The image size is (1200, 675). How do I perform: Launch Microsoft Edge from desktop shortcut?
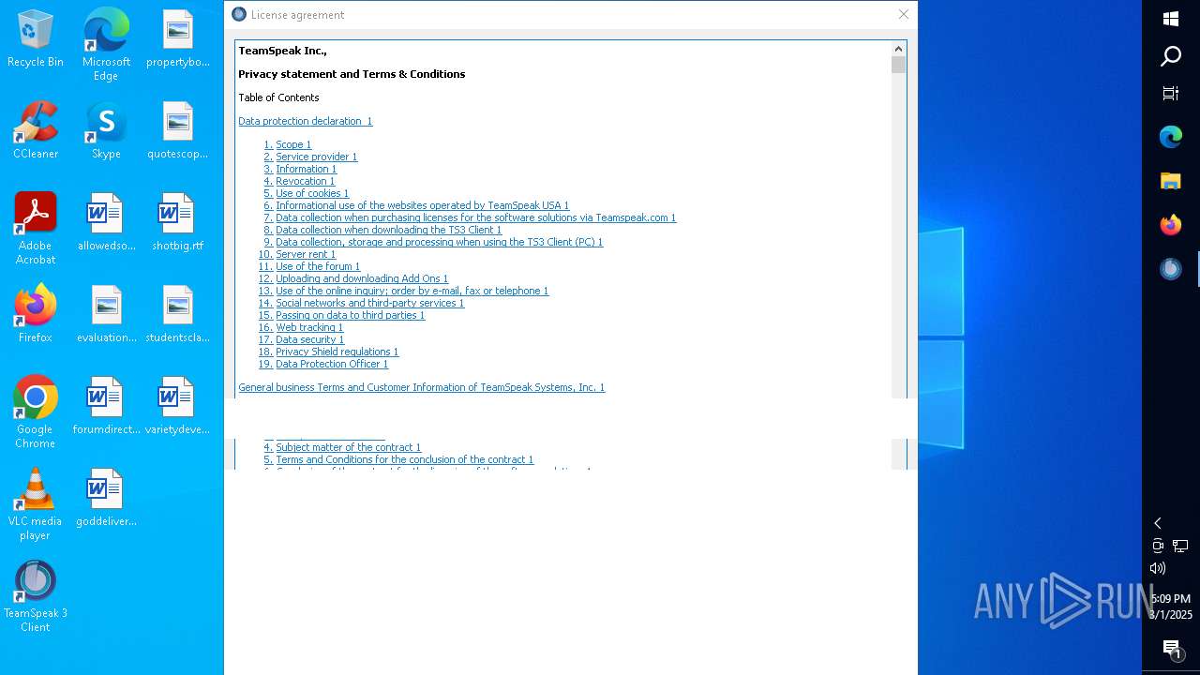pos(106,45)
